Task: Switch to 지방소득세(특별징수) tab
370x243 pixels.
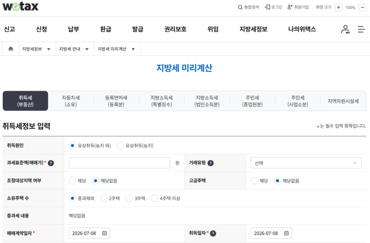Action: tap(162, 101)
